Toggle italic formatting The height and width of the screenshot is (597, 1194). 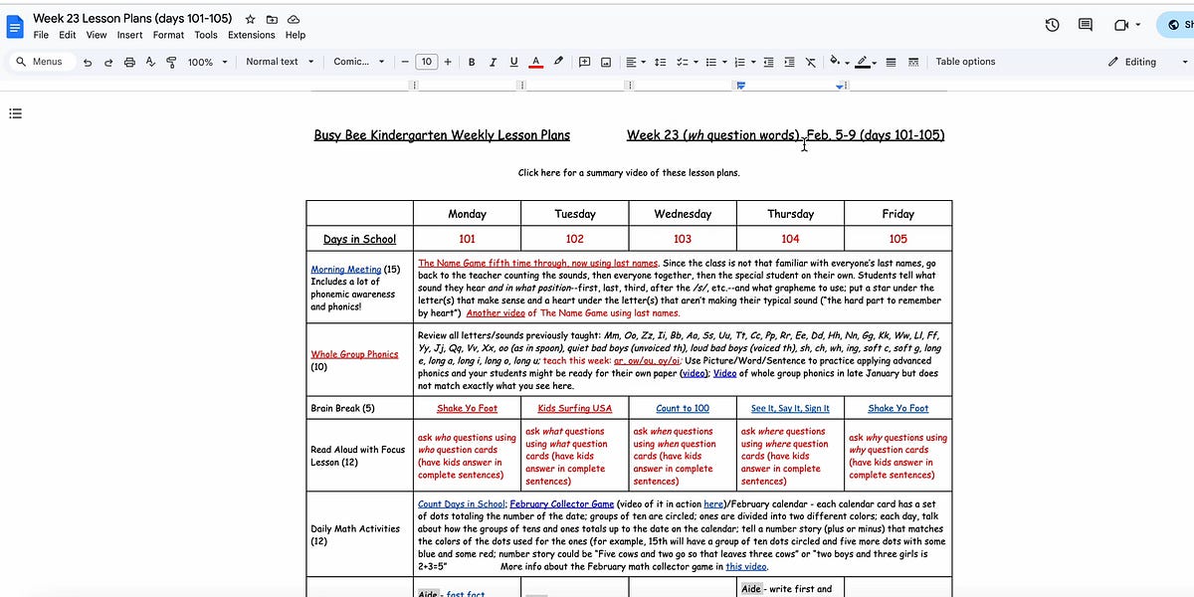click(493, 62)
